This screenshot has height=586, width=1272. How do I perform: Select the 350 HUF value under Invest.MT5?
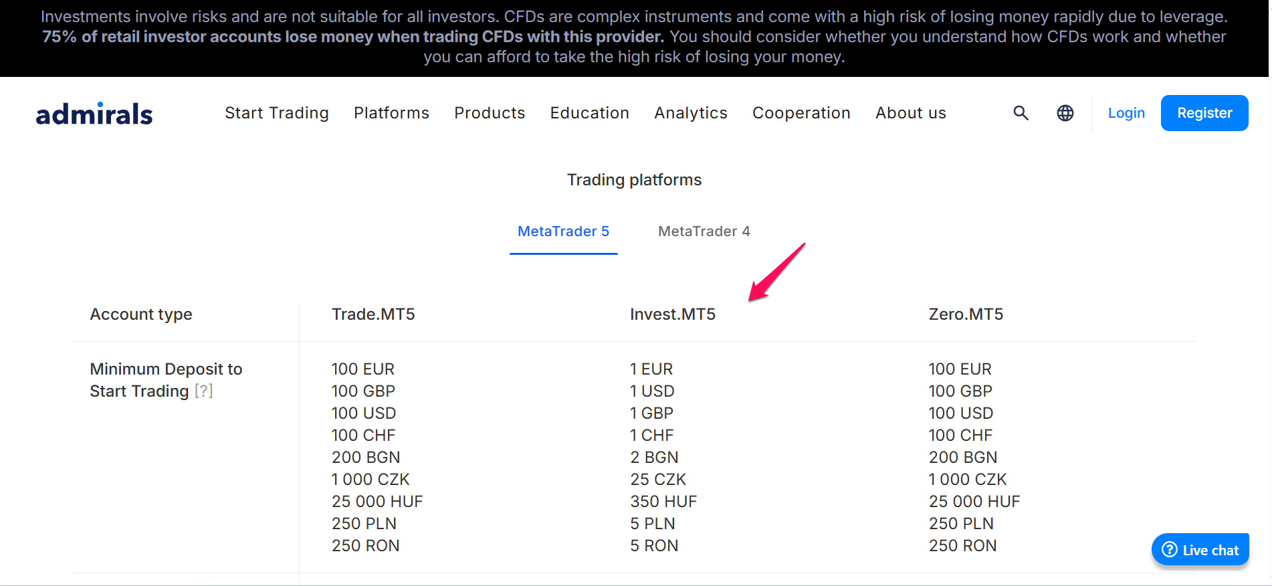click(x=663, y=502)
